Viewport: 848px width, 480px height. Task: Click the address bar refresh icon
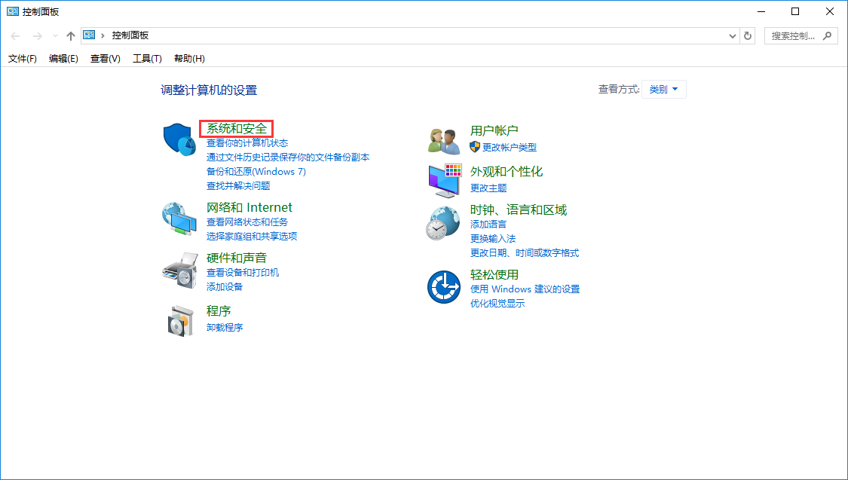pos(747,35)
